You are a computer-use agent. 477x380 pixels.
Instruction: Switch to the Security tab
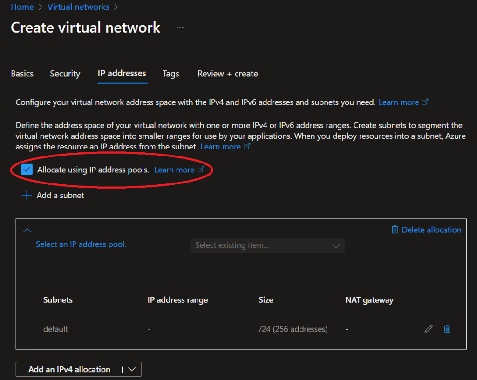coord(65,74)
